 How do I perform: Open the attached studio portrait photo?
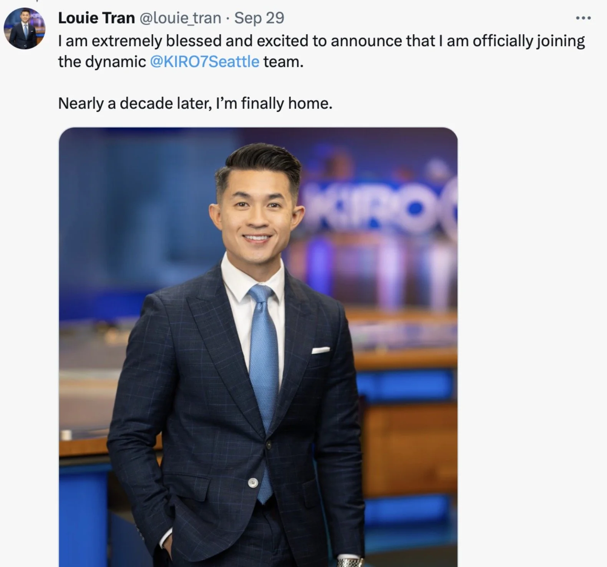258,347
